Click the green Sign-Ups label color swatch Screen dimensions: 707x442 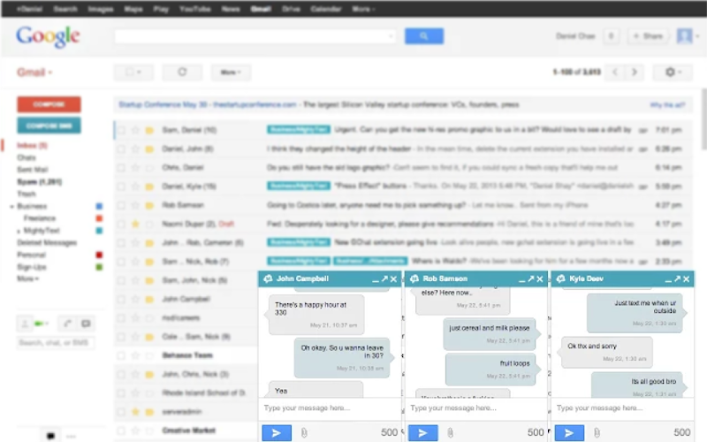[99, 267]
